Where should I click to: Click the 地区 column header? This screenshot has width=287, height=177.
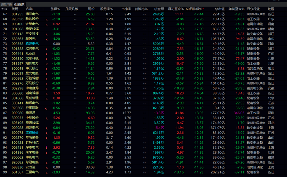pos(271,9)
